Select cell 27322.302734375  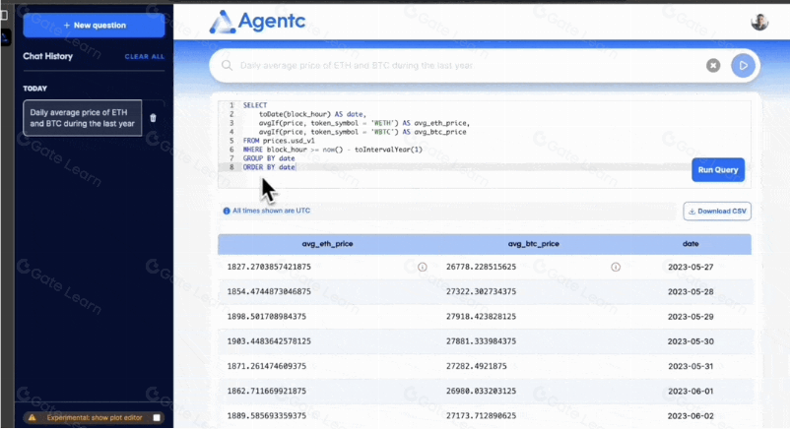pyautogui.click(x=481, y=291)
